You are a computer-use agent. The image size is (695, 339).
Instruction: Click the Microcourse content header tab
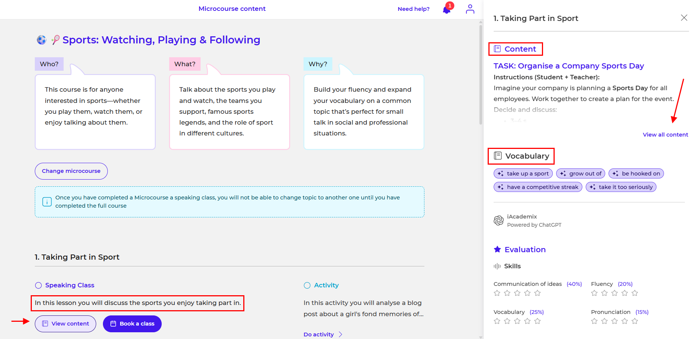[x=232, y=9]
